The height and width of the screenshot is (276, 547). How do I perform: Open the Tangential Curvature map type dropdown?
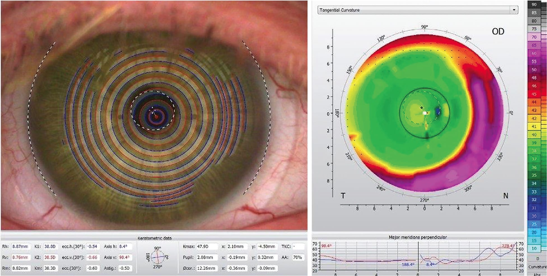(417, 10)
